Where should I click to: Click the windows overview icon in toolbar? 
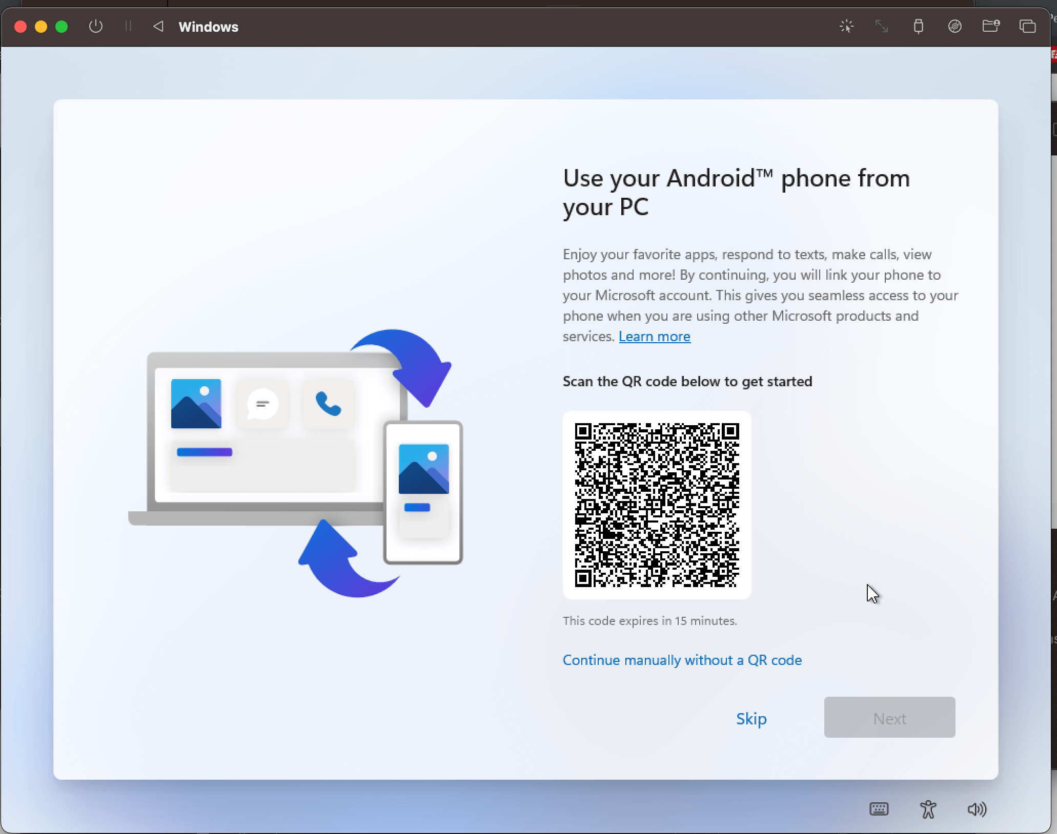click(x=1027, y=26)
